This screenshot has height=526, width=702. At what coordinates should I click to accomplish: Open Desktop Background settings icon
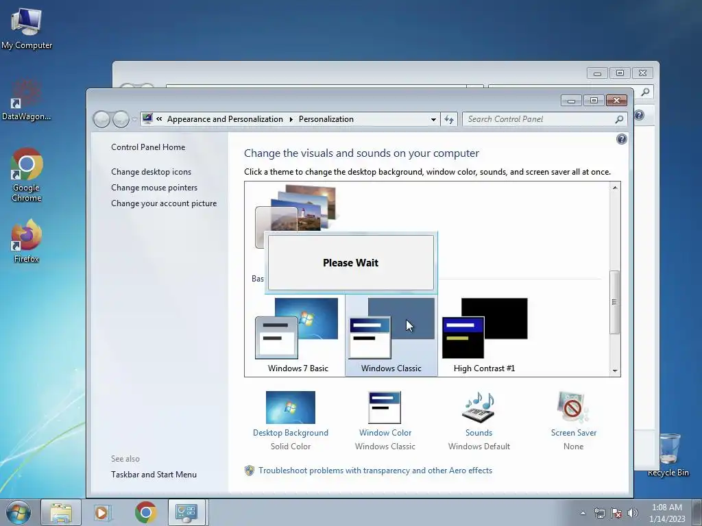[x=290, y=407]
